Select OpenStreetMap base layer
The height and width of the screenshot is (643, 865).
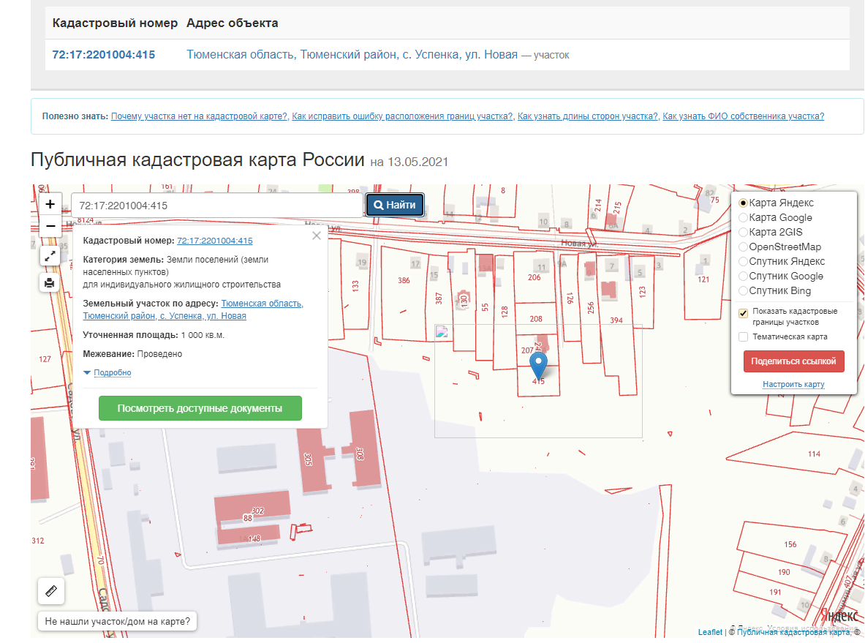coord(743,247)
